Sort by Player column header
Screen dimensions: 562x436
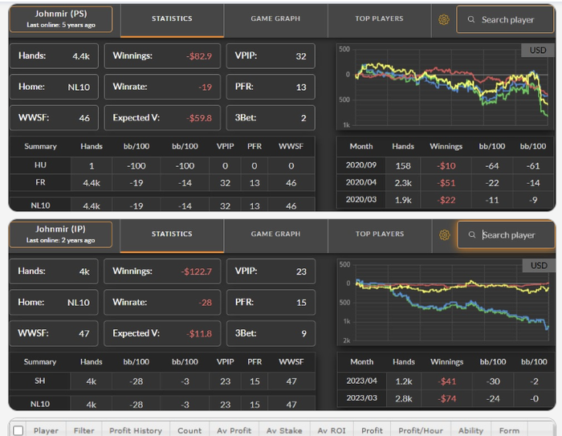(x=46, y=430)
